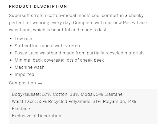
Task: Select the "Low rise" bullet text
Action: click(23, 39)
